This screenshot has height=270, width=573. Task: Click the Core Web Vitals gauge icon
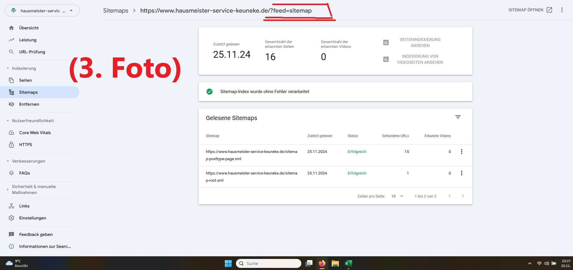pyautogui.click(x=11, y=133)
